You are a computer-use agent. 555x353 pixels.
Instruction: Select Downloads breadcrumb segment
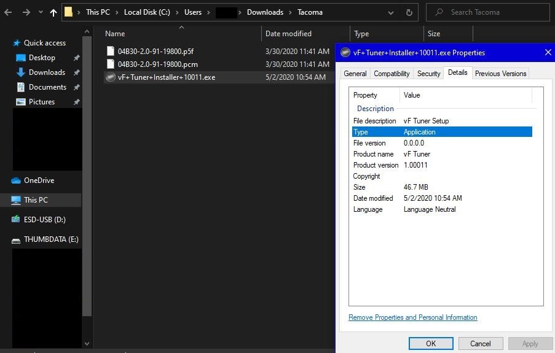click(265, 12)
